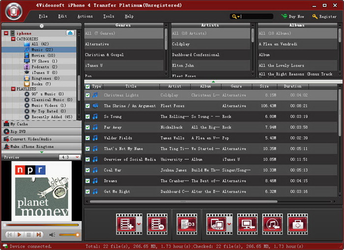344x250 pixels.
Task: Adjust the preview volume slider
Action: (x=69, y=235)
